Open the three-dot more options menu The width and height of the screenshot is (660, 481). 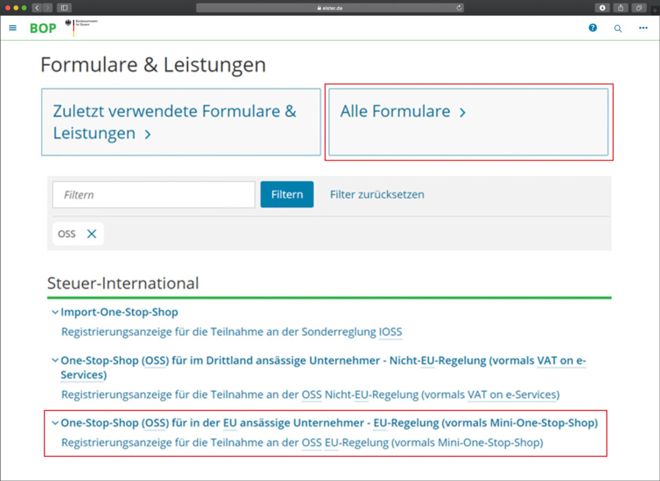pos(643,28)
